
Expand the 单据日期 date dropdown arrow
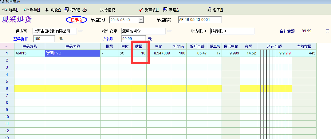click(x=141, y=20)
